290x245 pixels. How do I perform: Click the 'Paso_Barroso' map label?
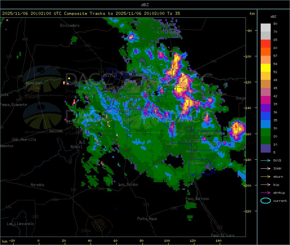point(197,199)
